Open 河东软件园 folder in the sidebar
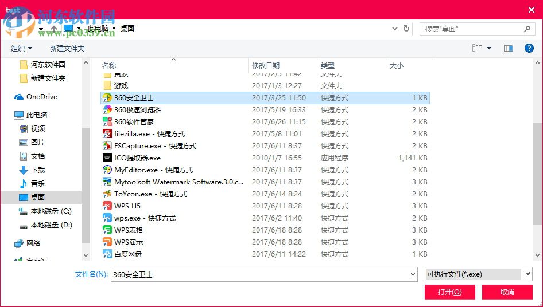This screenshot has height=307, width=543. point(42,64)
